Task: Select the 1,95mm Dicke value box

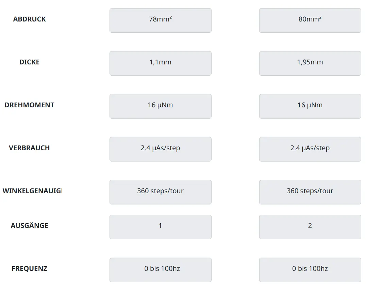Action: tap(310, 63)
